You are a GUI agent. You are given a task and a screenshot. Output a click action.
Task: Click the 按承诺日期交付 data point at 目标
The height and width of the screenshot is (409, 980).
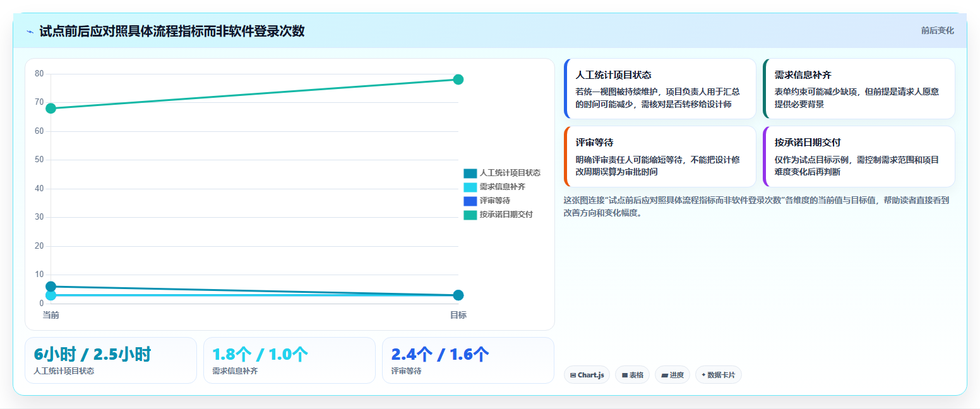tap(458, 80)
